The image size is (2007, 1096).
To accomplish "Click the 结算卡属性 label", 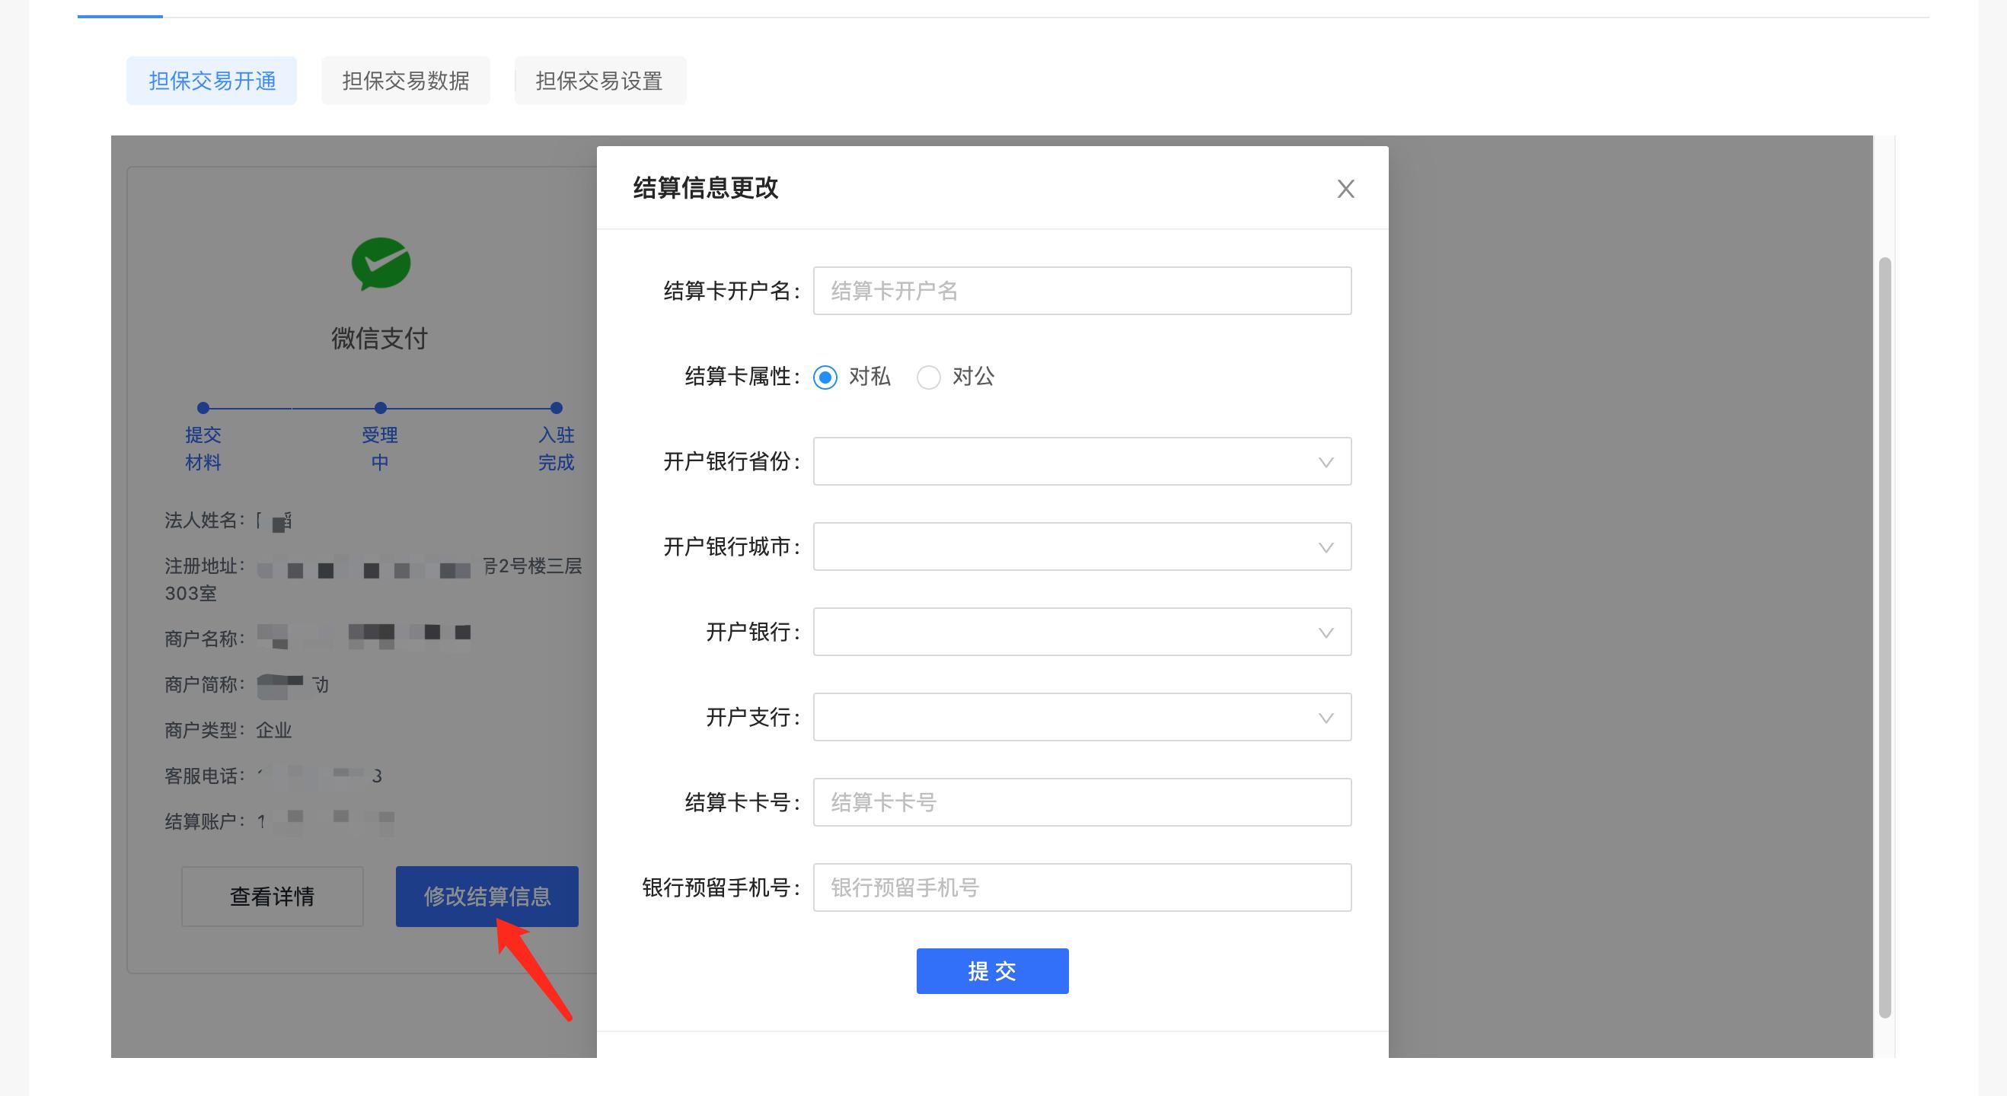I will [x=742, y=377].
